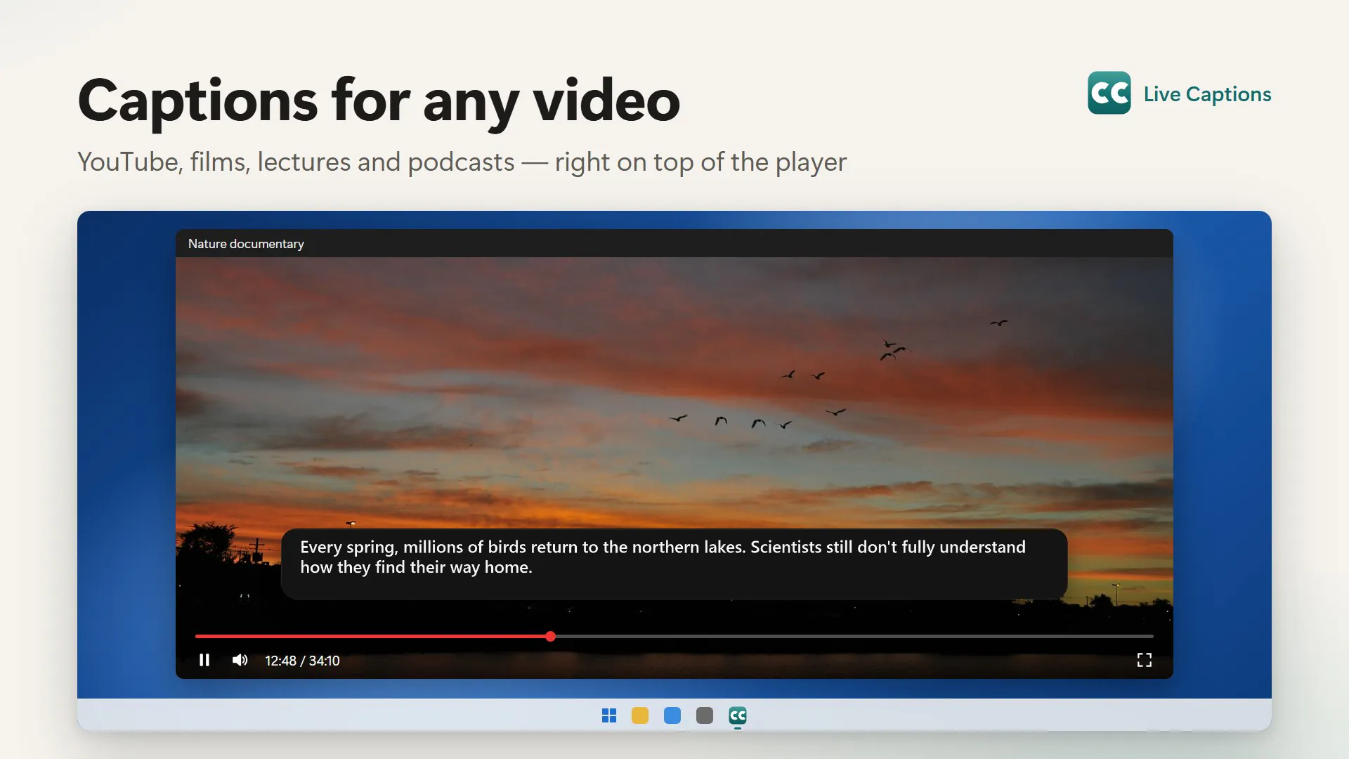Click the "Live Captions" brand text
This screenshot has width=1349, height=759.
1207,94
